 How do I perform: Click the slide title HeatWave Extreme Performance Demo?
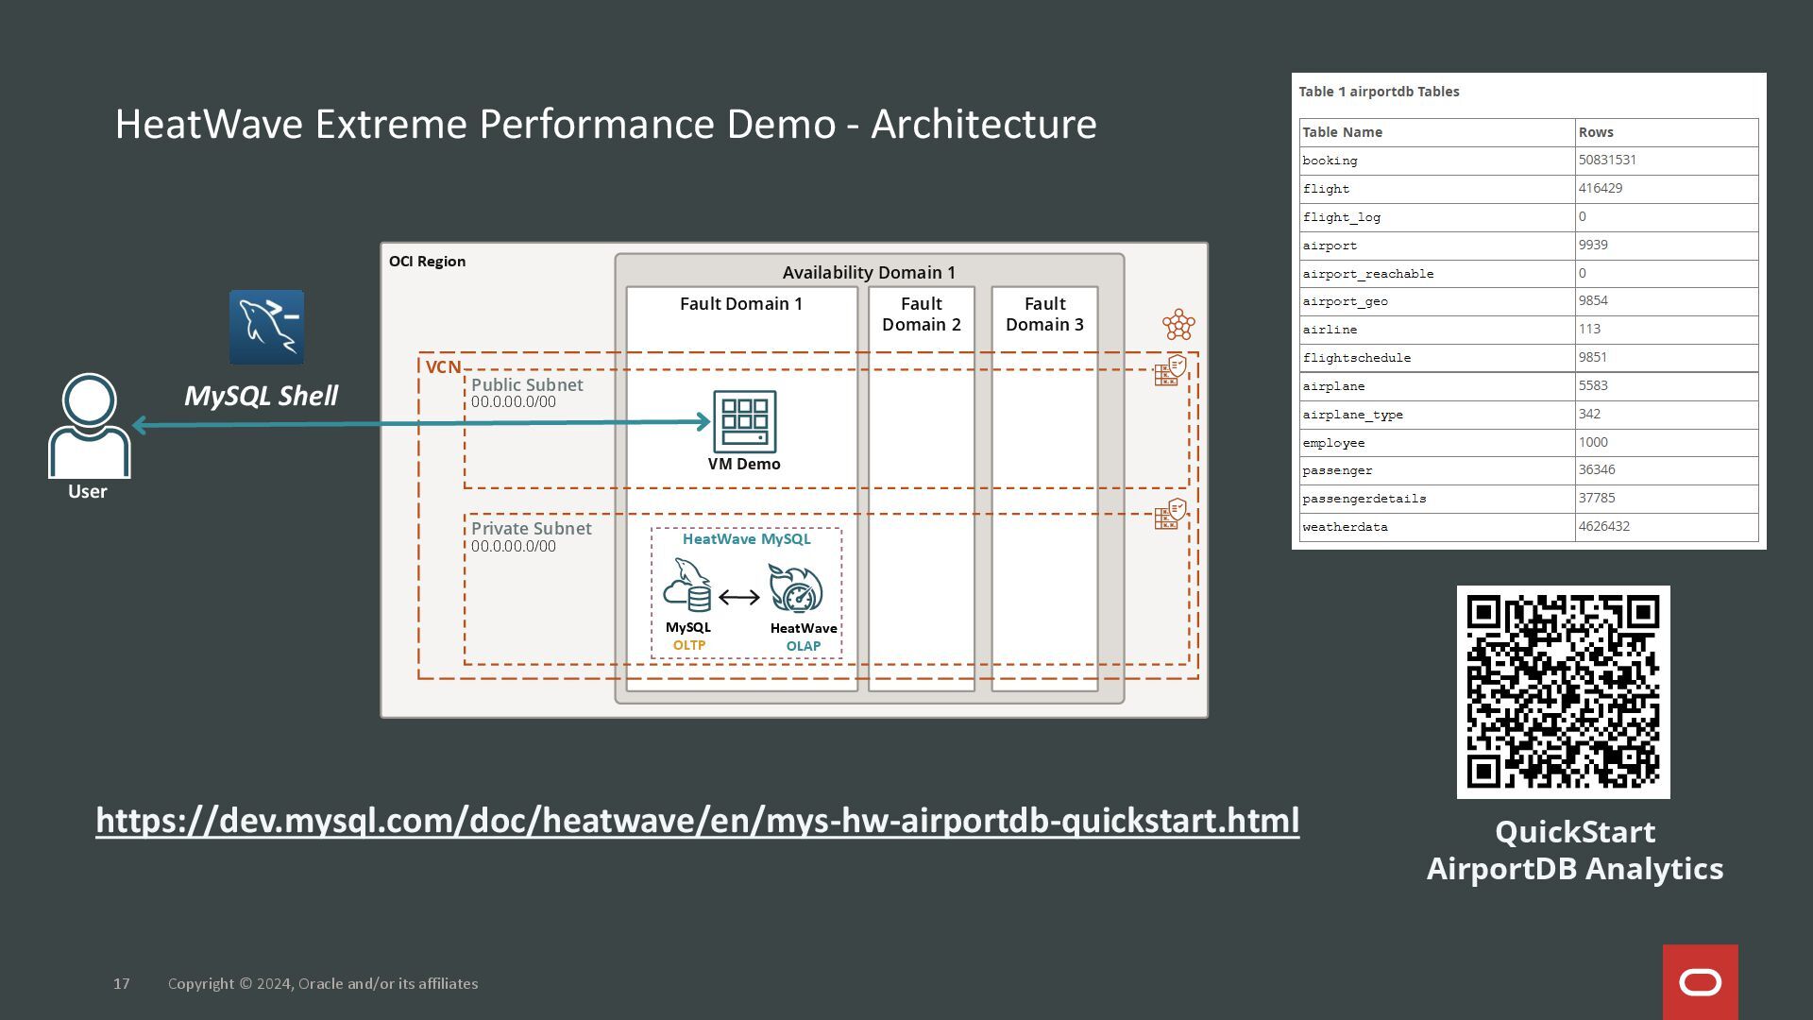point(605,124)
